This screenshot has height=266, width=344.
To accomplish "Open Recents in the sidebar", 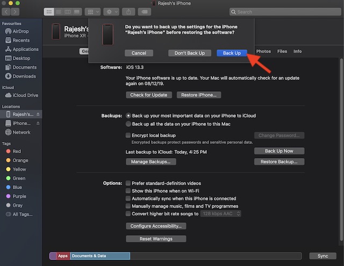I will click(21, 40).
